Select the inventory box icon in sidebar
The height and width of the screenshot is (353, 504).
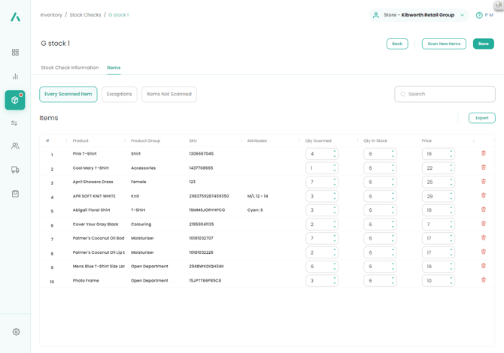(15, 100)
